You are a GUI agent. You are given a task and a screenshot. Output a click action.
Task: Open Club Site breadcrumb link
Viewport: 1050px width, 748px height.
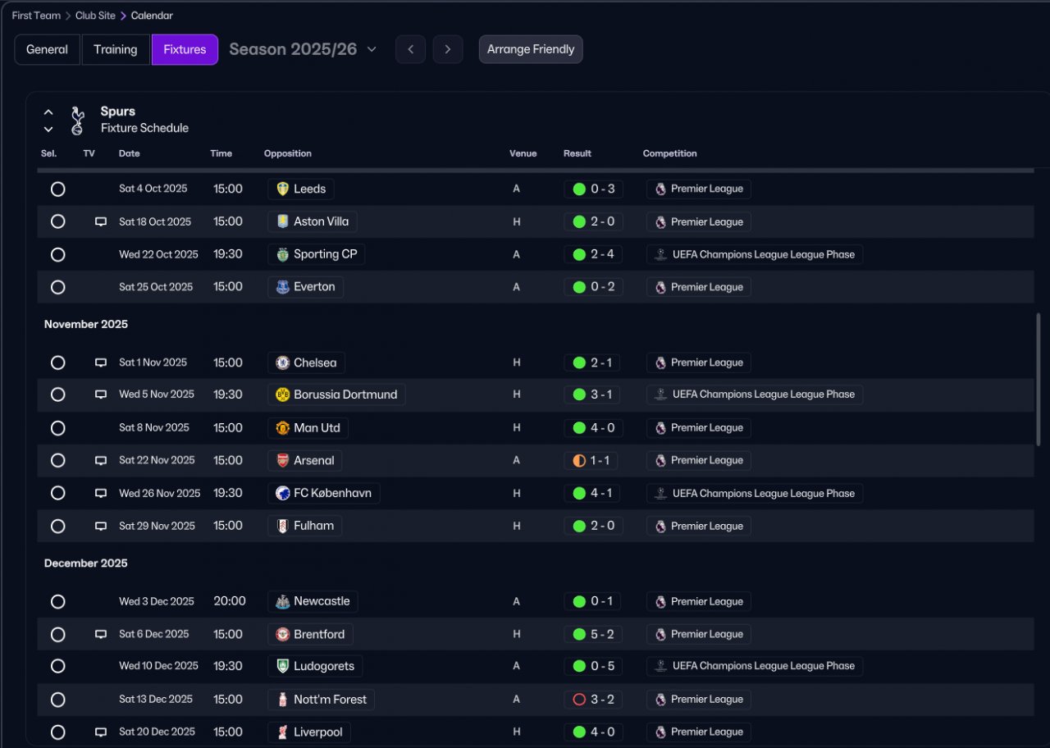pyautogui.click(x=95, y=16)
